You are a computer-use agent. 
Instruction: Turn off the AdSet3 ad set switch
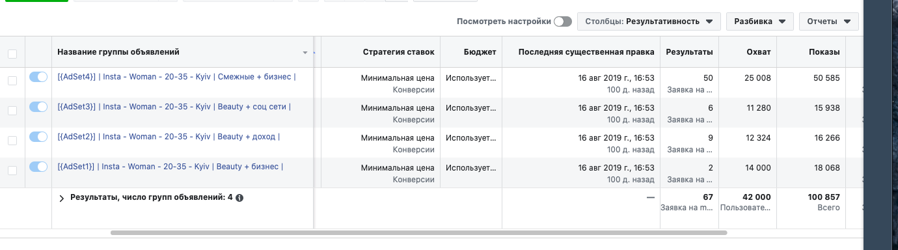[38, 107]
